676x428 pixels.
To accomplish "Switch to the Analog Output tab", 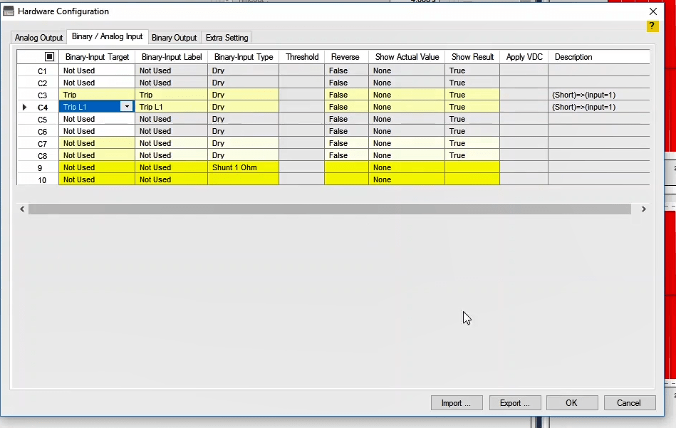I will coord(39,38).
